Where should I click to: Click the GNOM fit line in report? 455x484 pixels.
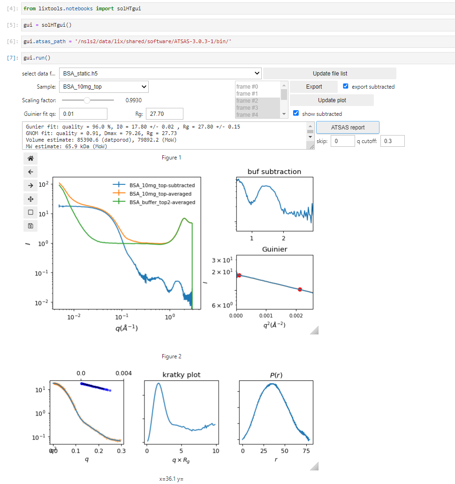point(101,133)
